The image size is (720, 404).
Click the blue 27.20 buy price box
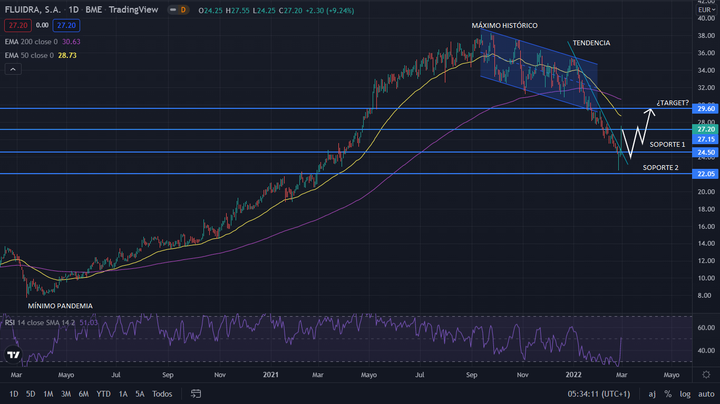tap(66, 25)
